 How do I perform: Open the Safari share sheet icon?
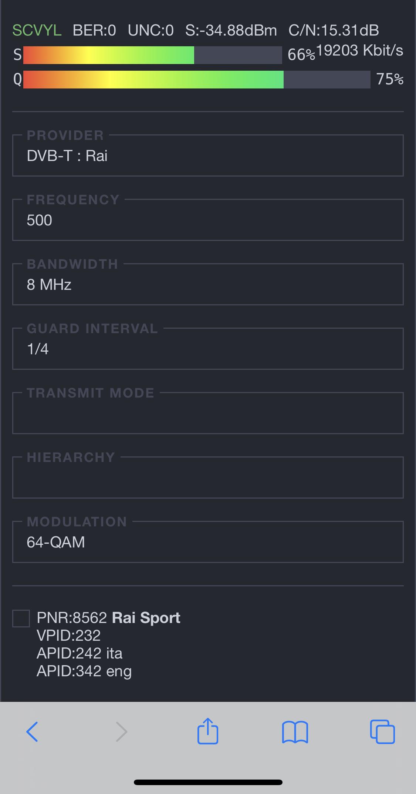[x=208, y=731]
